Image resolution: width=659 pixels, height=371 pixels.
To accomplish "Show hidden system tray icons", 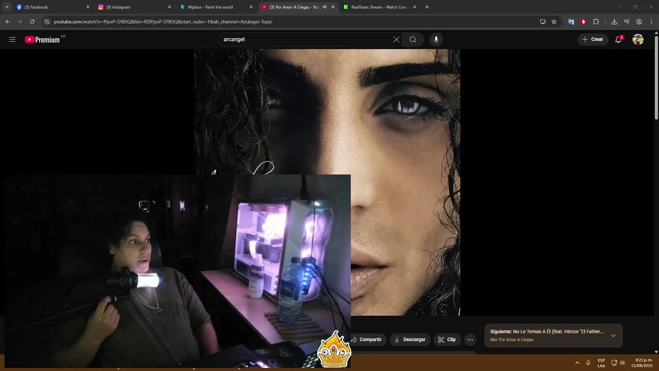I will [x=577, y=363].
